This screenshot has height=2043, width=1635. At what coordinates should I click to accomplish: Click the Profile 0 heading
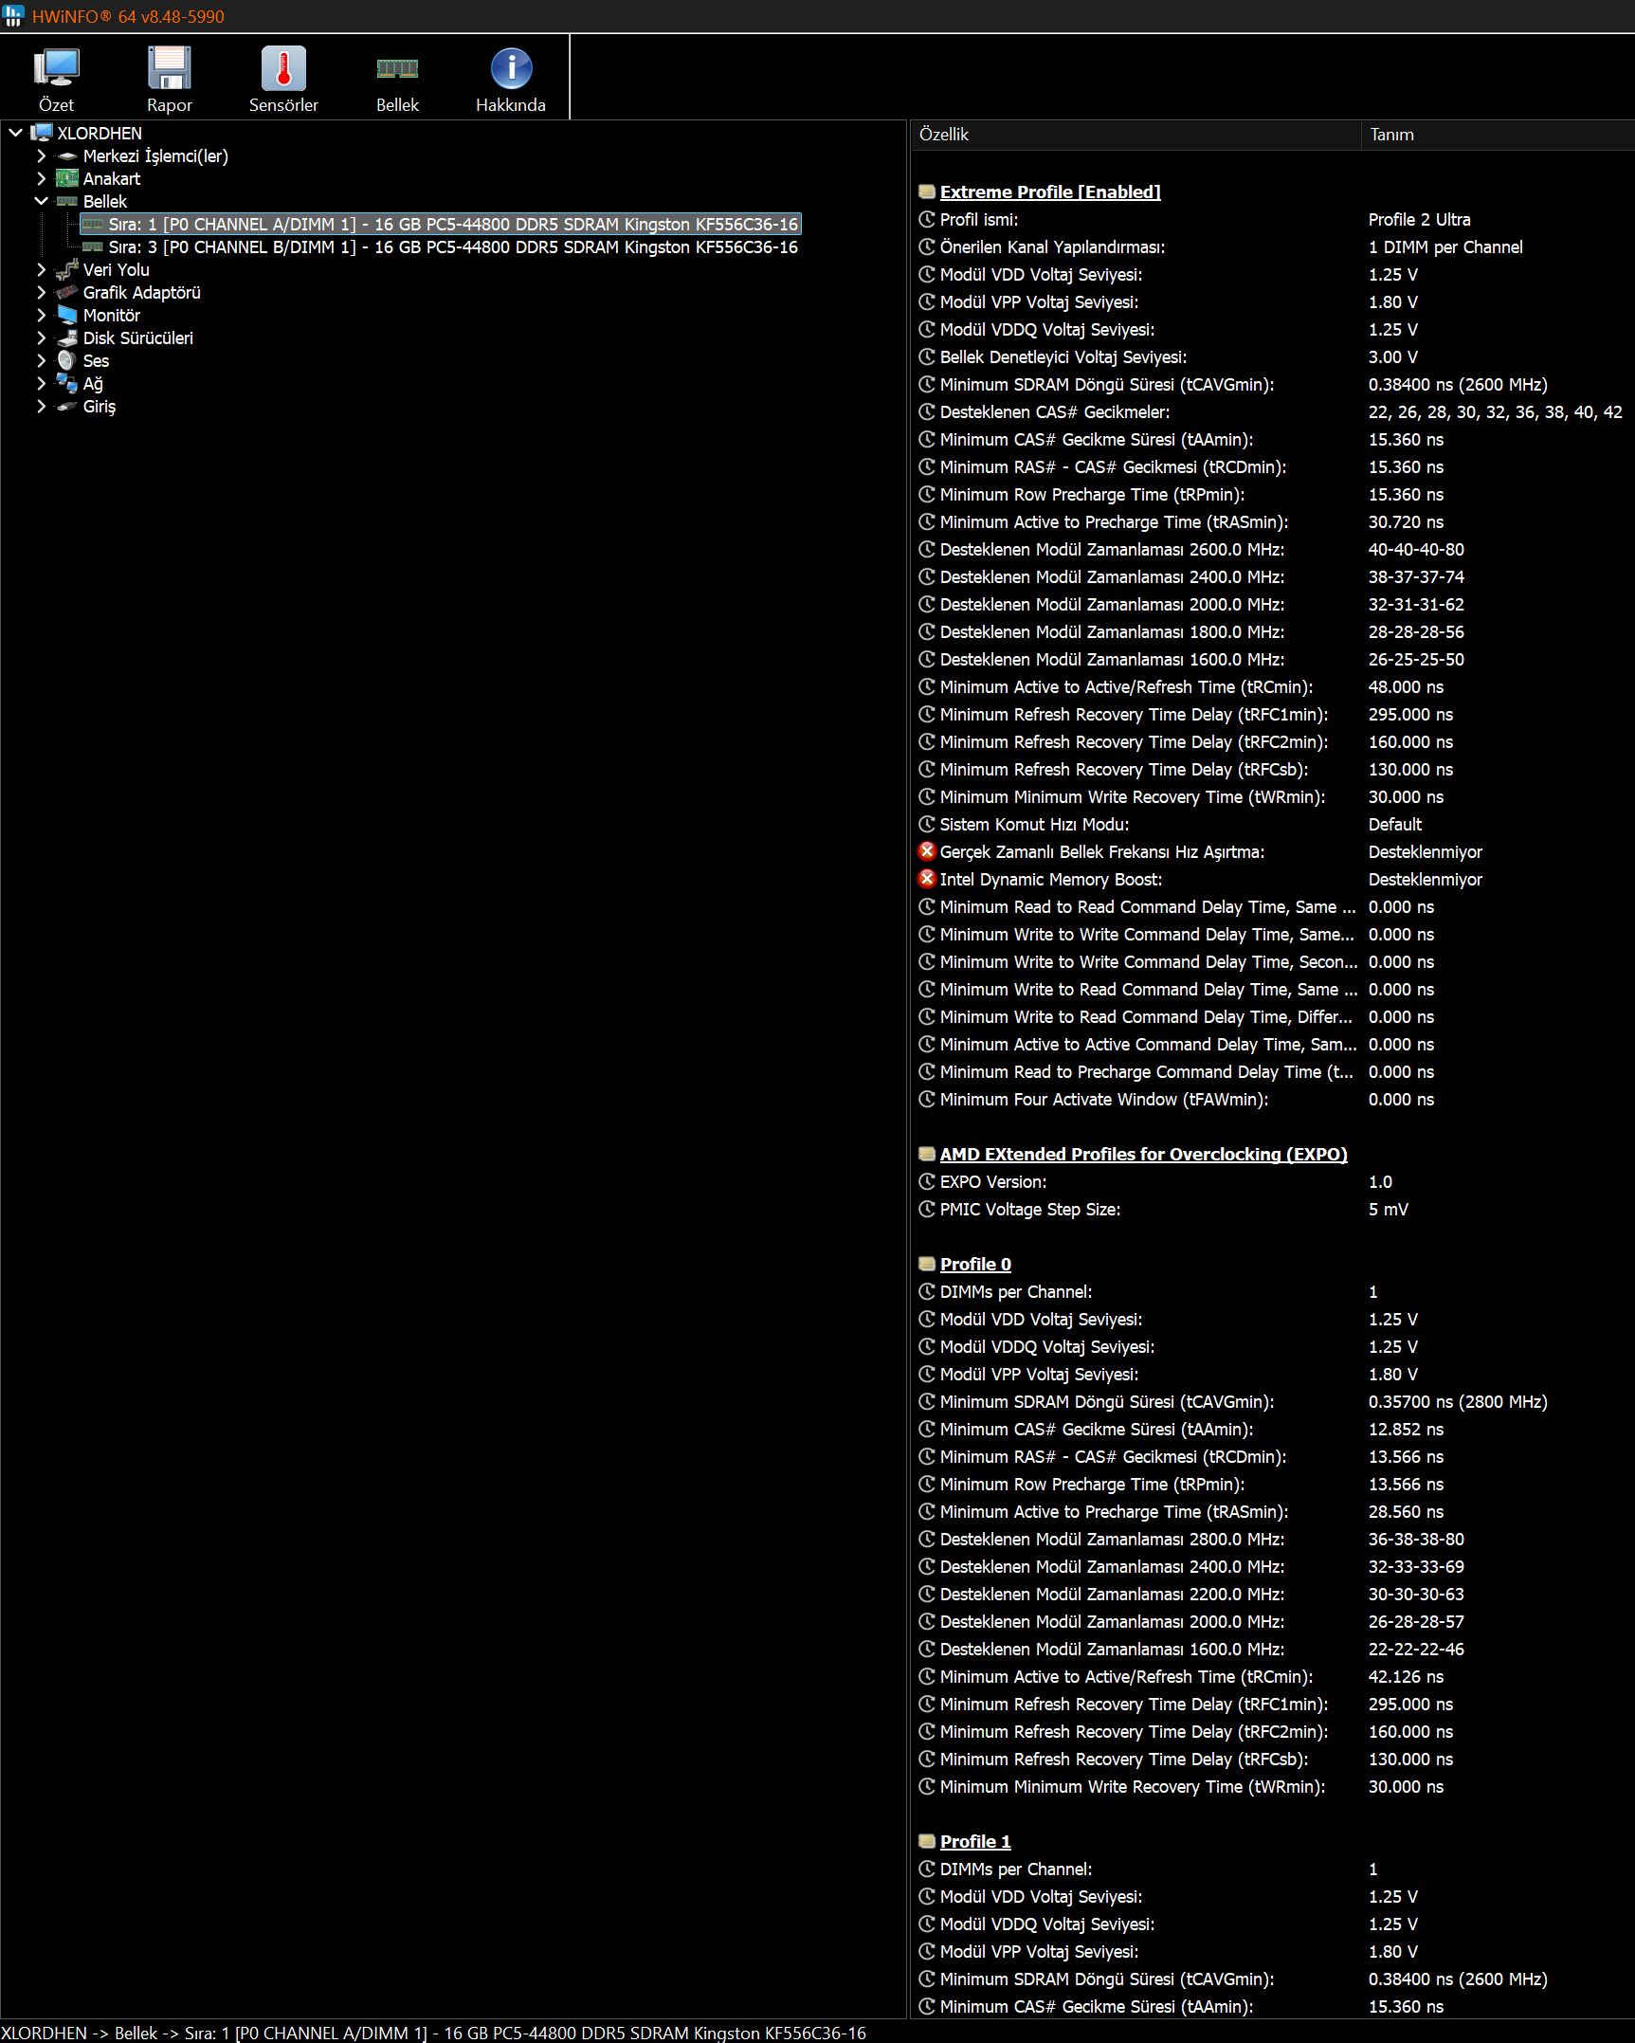(x=975, y=1265)
